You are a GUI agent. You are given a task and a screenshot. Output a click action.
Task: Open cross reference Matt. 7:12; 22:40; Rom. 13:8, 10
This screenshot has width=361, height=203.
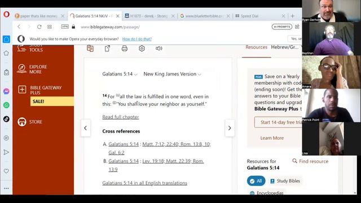pyautogui.click(x=177, y=144)
